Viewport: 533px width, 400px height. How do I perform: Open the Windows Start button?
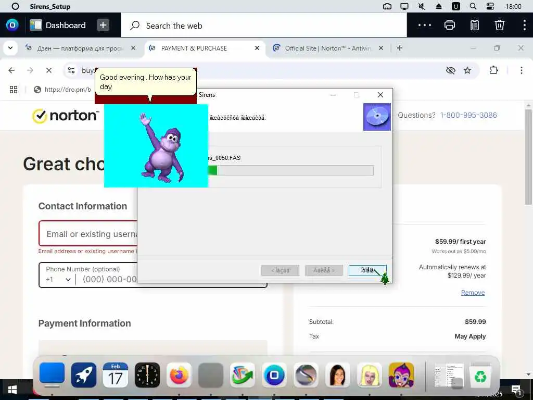pos(12,390)
